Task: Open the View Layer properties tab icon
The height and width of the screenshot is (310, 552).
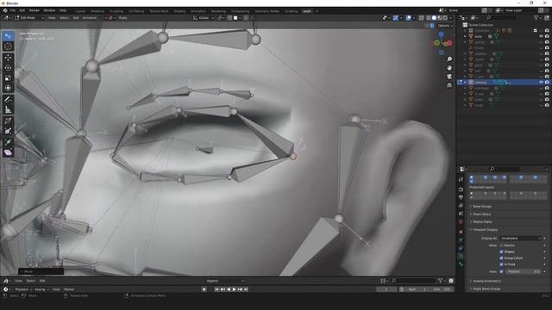Action: (x=461, y=206)
